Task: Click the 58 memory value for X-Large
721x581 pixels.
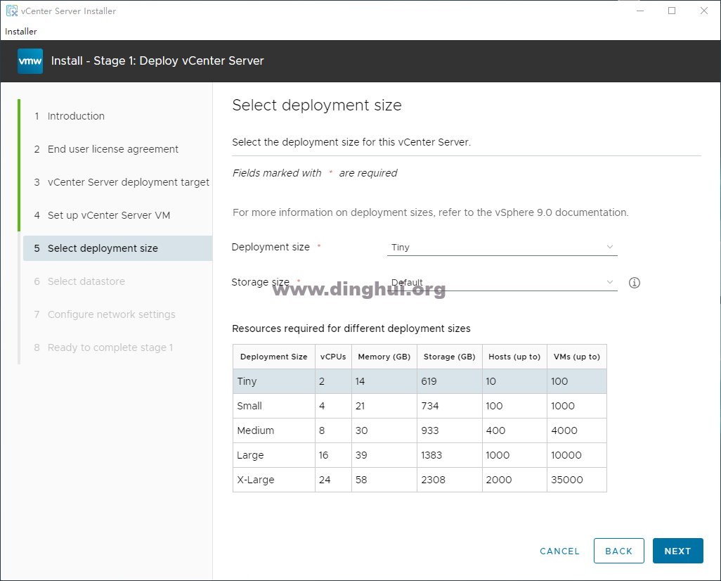Action: (x=361, y=480)
